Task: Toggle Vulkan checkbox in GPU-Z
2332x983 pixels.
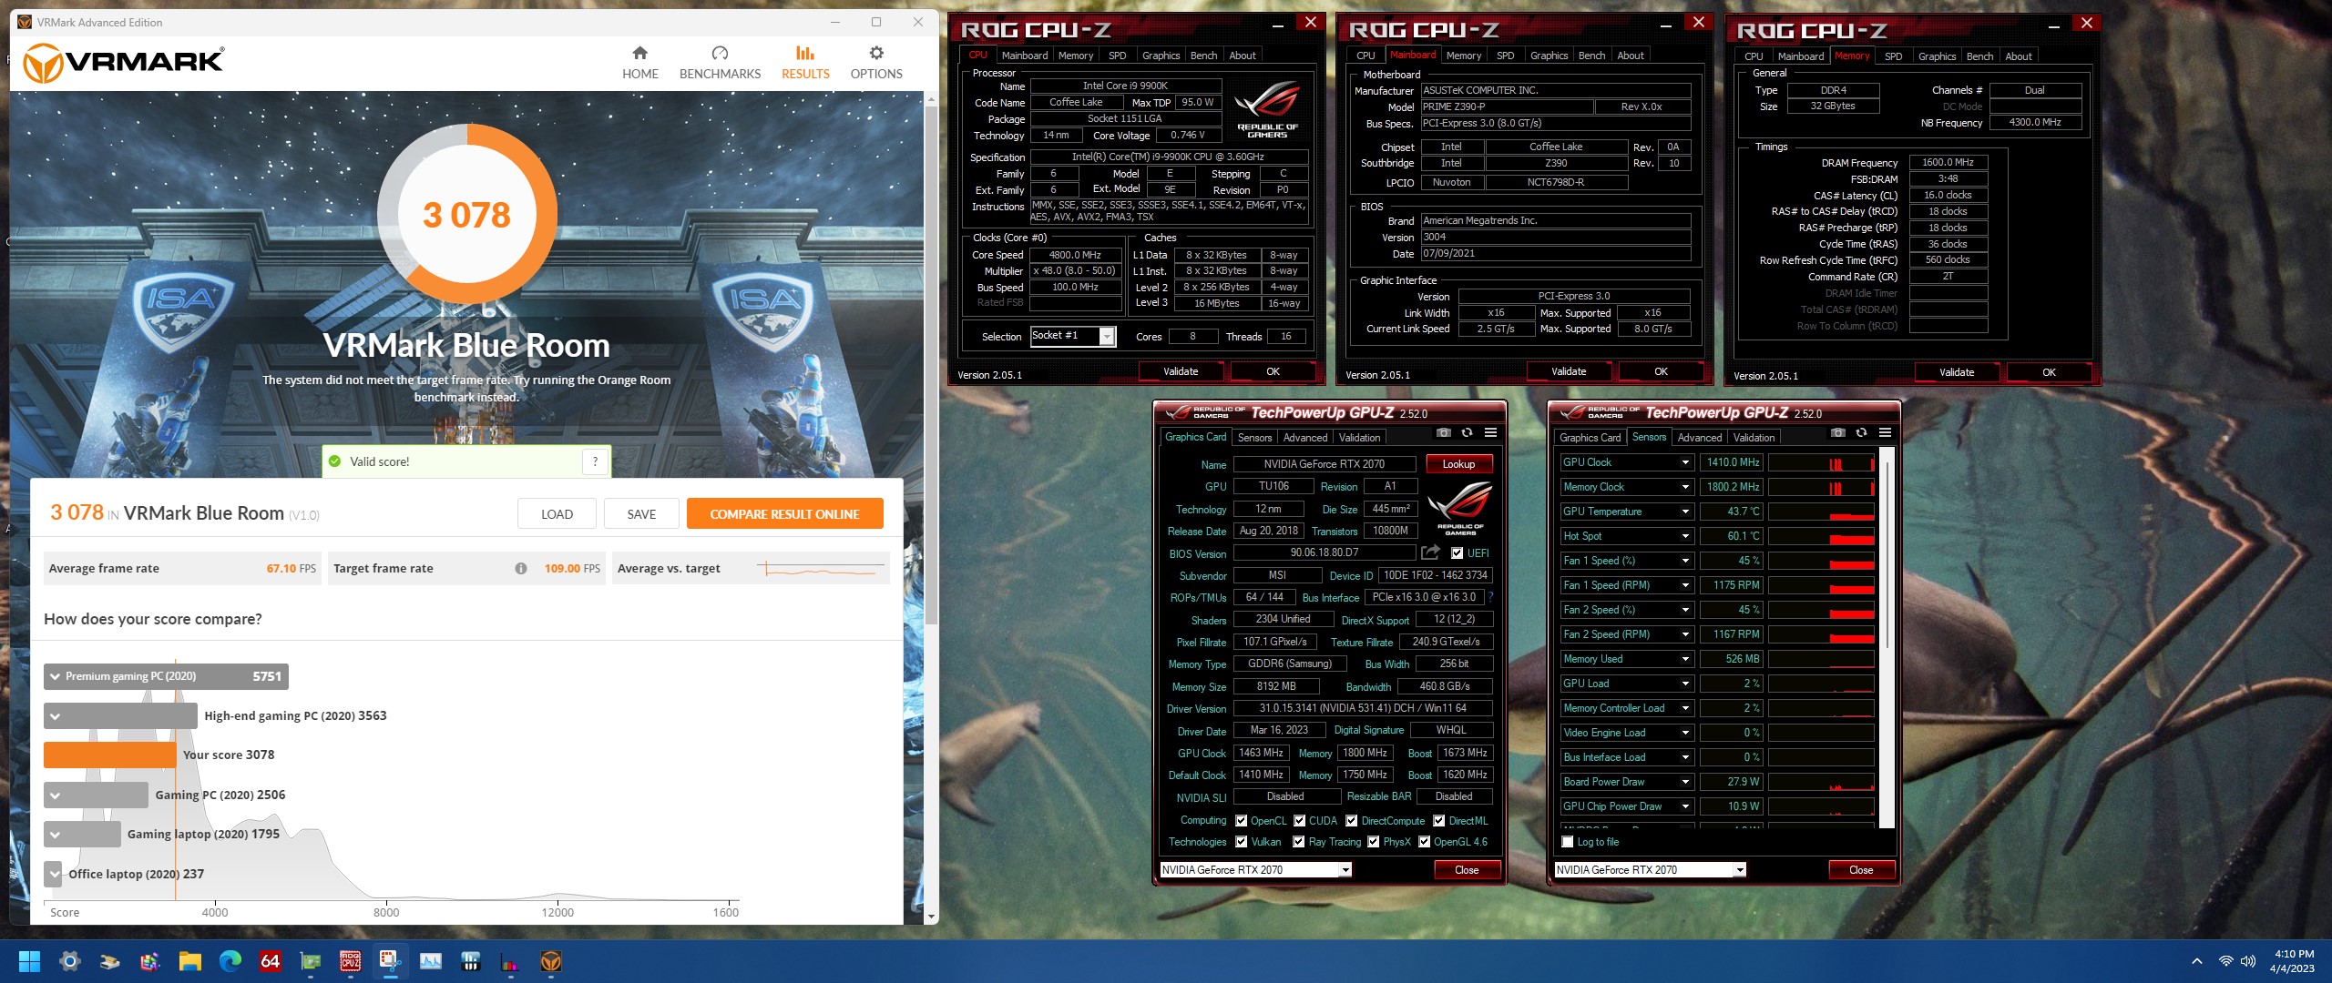Action: point(1241,842)
